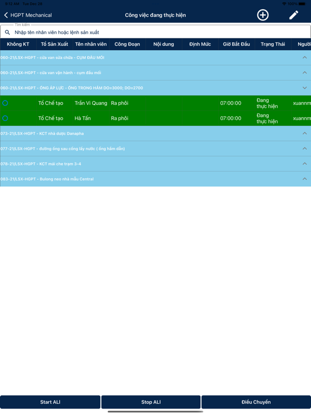Click the Start ALI button
Viewport: 311px width, 415px height.
click(x=50, y=402)
